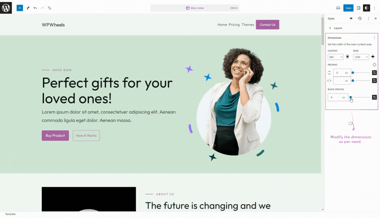Image resolution: width=380 pixels, height=218 pixels.
Task: Toggle the settings sidebar panel icon
Action: 358,8
